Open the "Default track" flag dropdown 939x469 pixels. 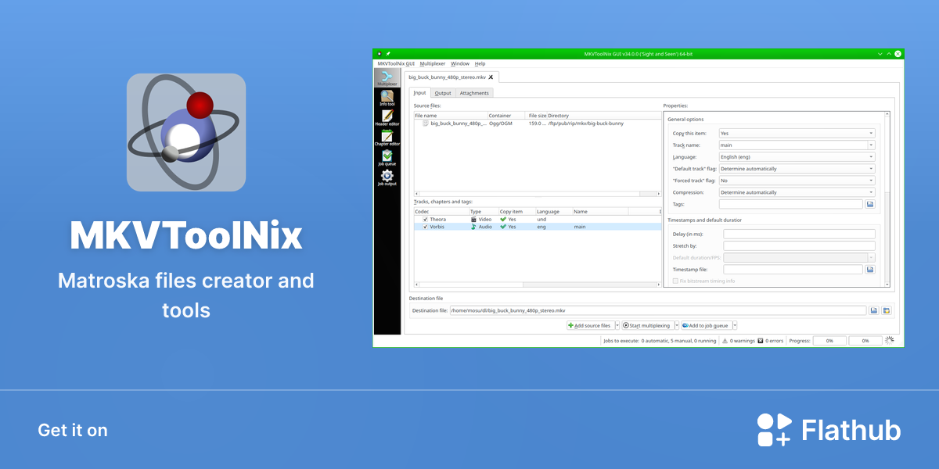coord(797,169)
